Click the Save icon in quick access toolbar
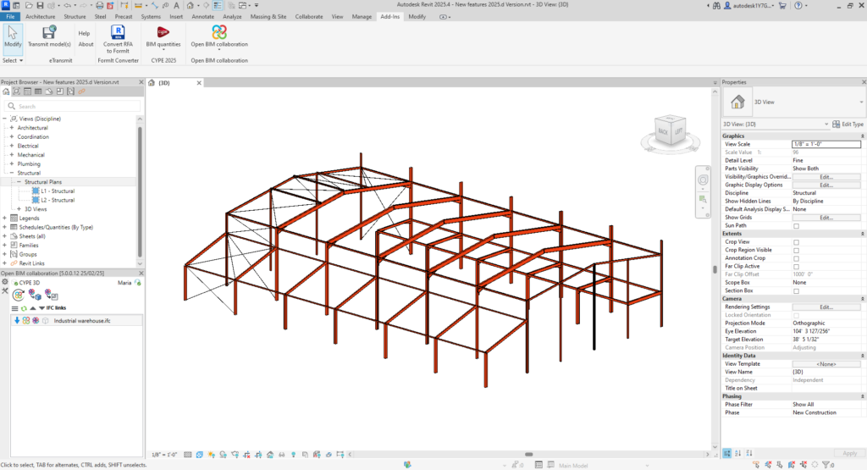The width and height of the screenshot is (867, 470). point(40,5)
